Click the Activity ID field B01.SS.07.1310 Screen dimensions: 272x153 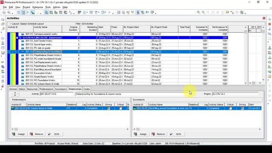pos(57,94)
